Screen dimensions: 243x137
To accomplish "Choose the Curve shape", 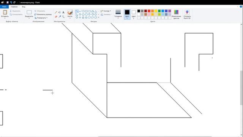I will point(80,11).
